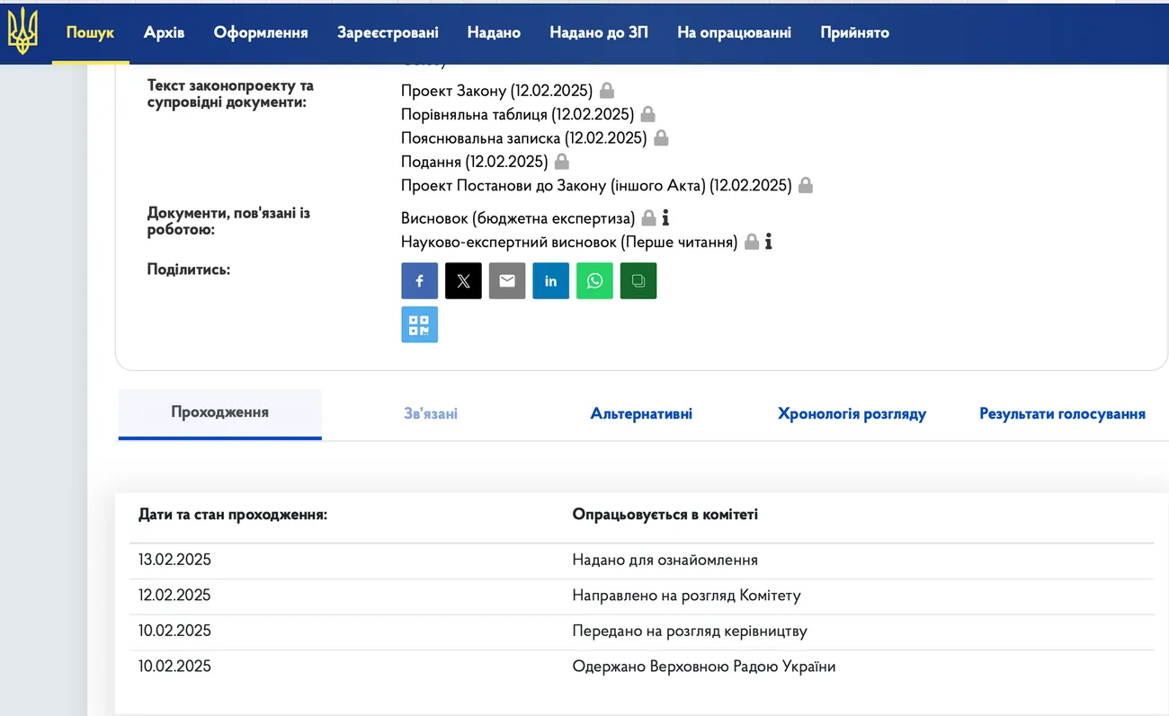Screen dimensions: 1169x716
Task: Share via WhatsApp icon
Action: click(594, 281)
